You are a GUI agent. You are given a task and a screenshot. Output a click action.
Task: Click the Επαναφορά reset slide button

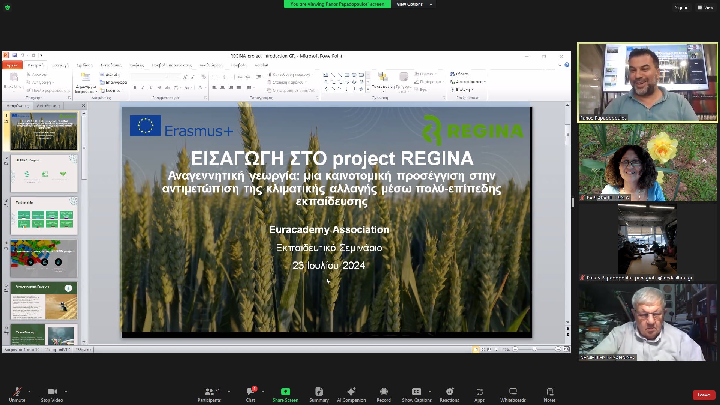pos(113,82)
